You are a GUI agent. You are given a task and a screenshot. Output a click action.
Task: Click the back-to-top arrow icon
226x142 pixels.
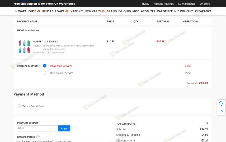pos(221,111)
